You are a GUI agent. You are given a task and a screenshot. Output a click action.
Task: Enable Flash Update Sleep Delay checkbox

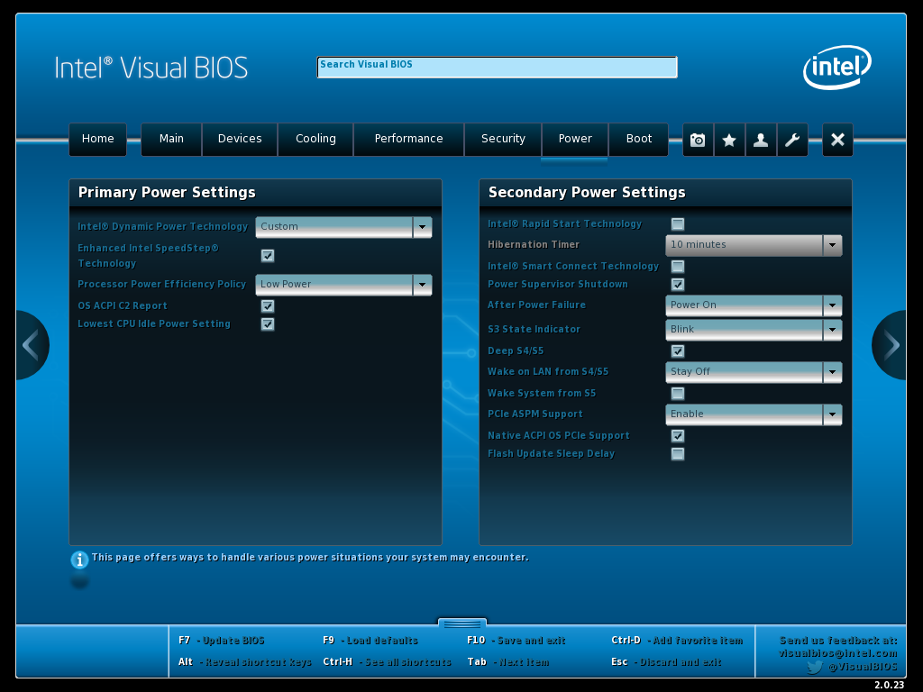(678, 454)
